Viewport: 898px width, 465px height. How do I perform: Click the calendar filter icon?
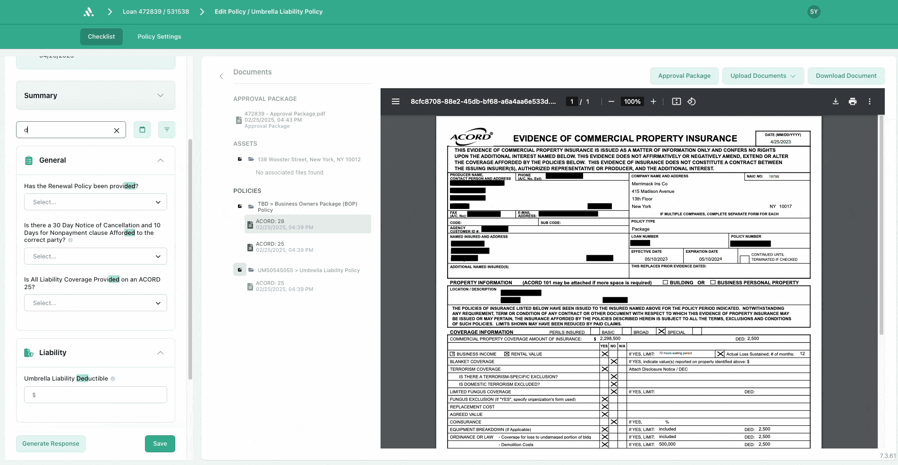coord(142,130)
